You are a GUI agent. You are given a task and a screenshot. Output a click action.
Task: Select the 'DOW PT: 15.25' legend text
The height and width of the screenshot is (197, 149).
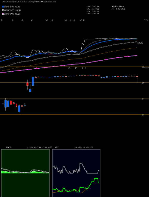click(12, 14)
